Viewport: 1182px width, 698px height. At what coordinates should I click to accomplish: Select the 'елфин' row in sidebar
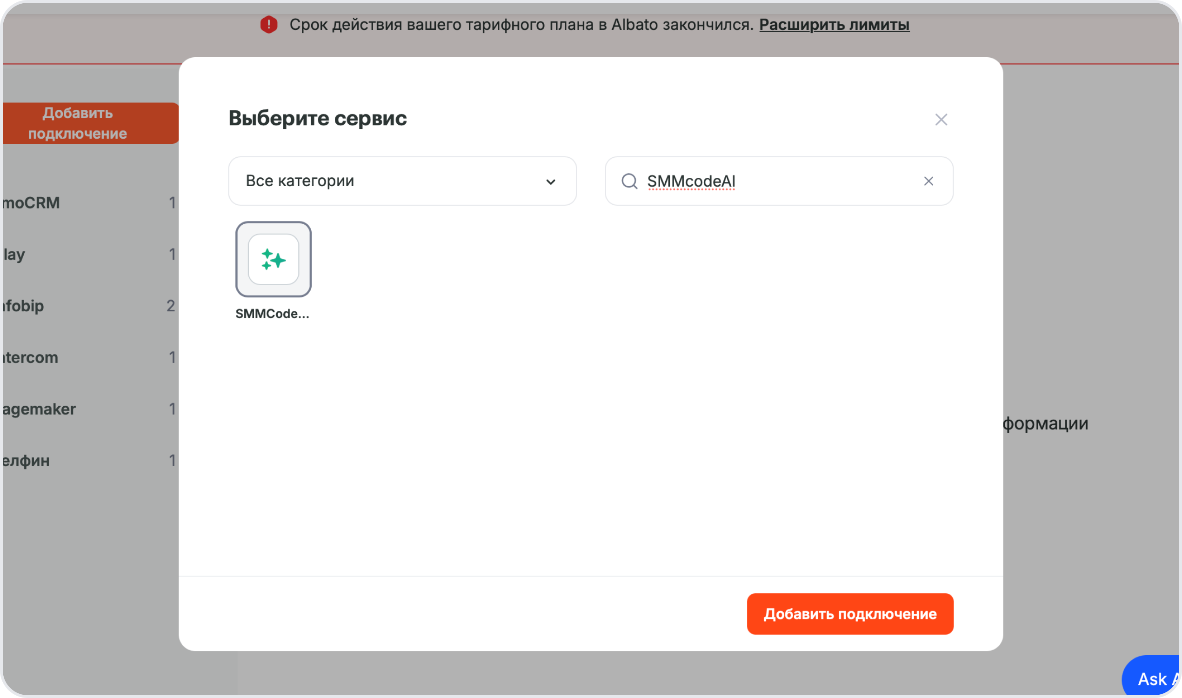89,461
